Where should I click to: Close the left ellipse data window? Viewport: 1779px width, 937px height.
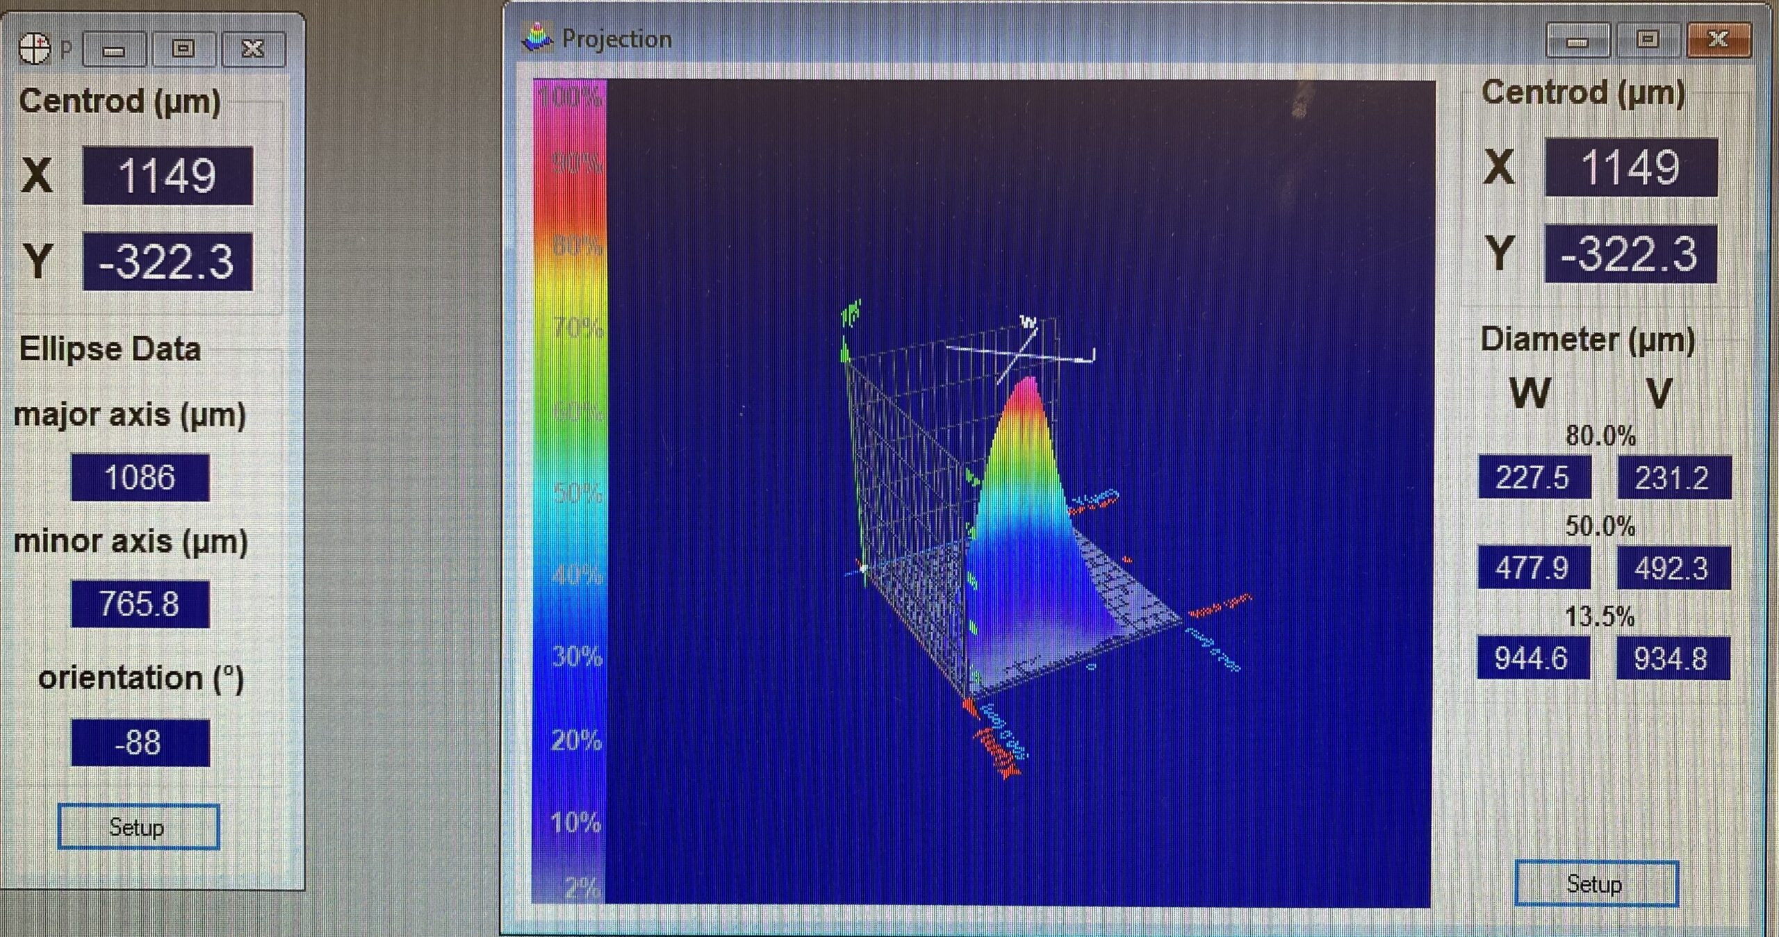tap(253, 49)
